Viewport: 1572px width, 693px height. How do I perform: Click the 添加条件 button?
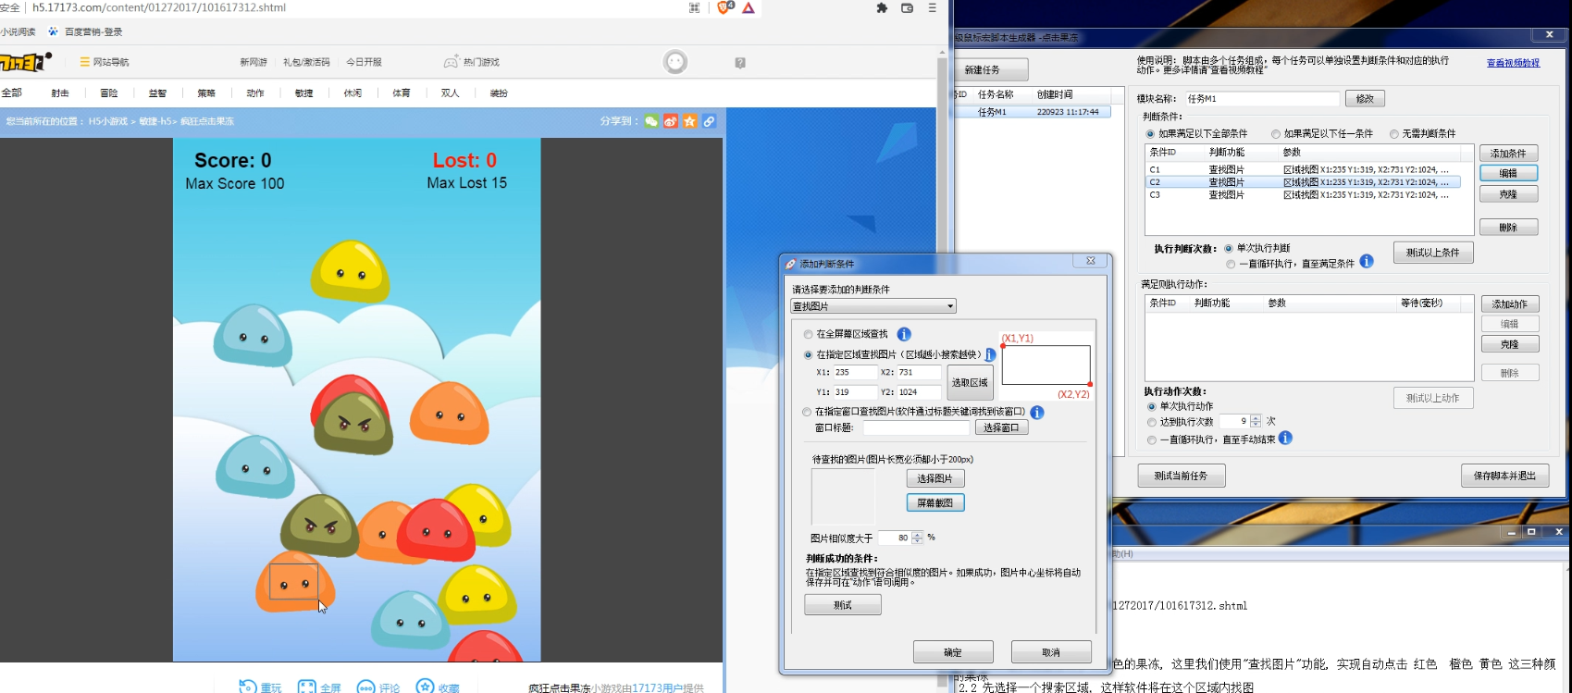[x=1508, y=154]
